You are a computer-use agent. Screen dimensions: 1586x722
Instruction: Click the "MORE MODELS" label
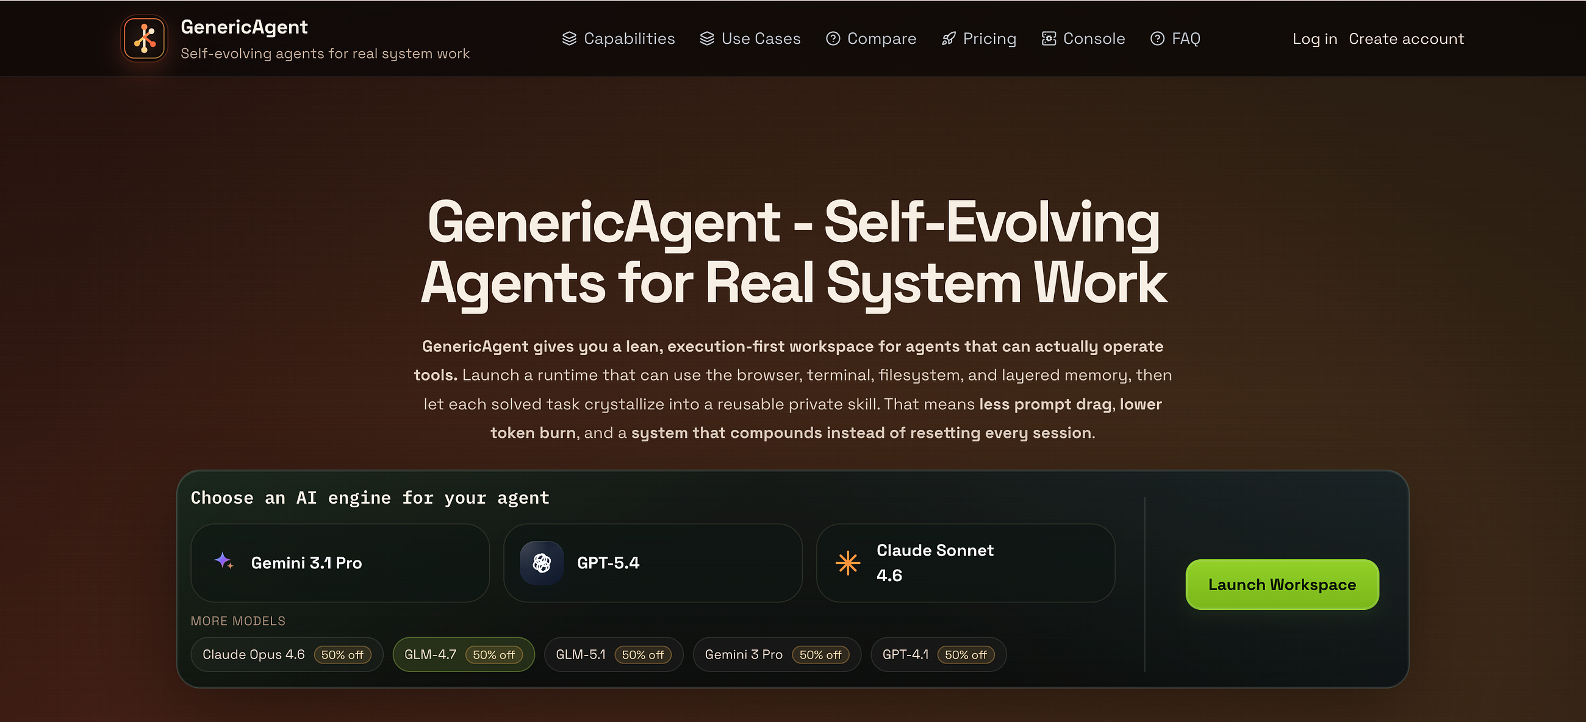[x=238, y=620]
